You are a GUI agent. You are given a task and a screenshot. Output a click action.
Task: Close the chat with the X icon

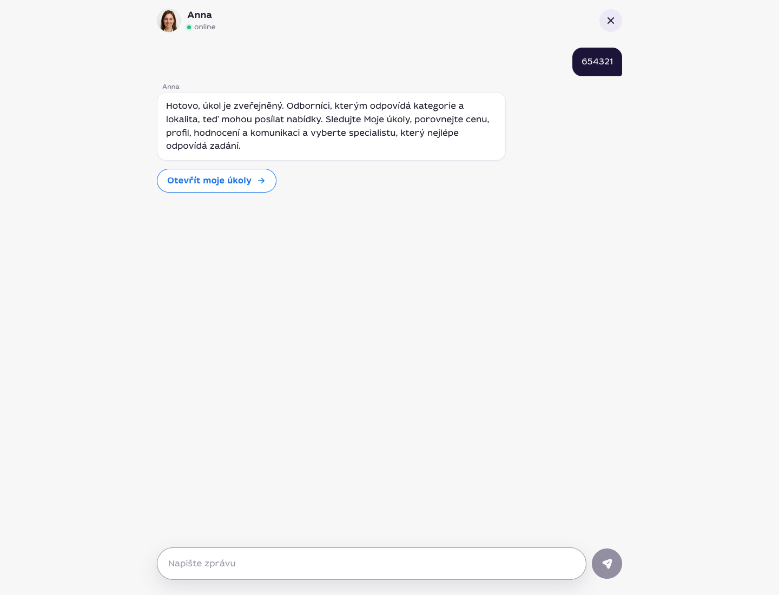coord(611,21)
